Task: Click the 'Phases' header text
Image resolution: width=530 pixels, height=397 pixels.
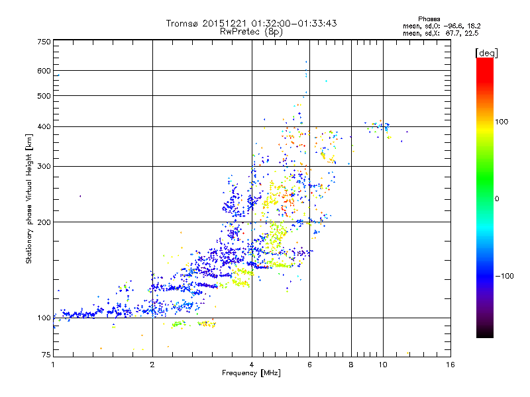Action: click(x=429, y=19)
